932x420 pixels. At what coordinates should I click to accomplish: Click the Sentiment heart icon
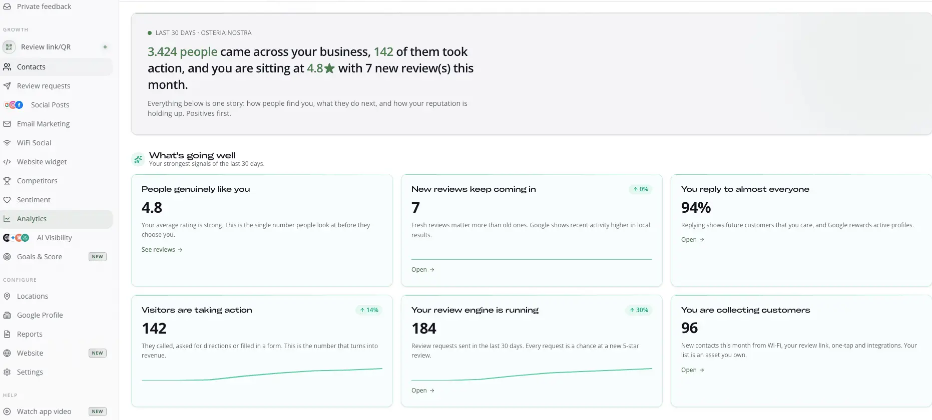[x=7, y=200]
